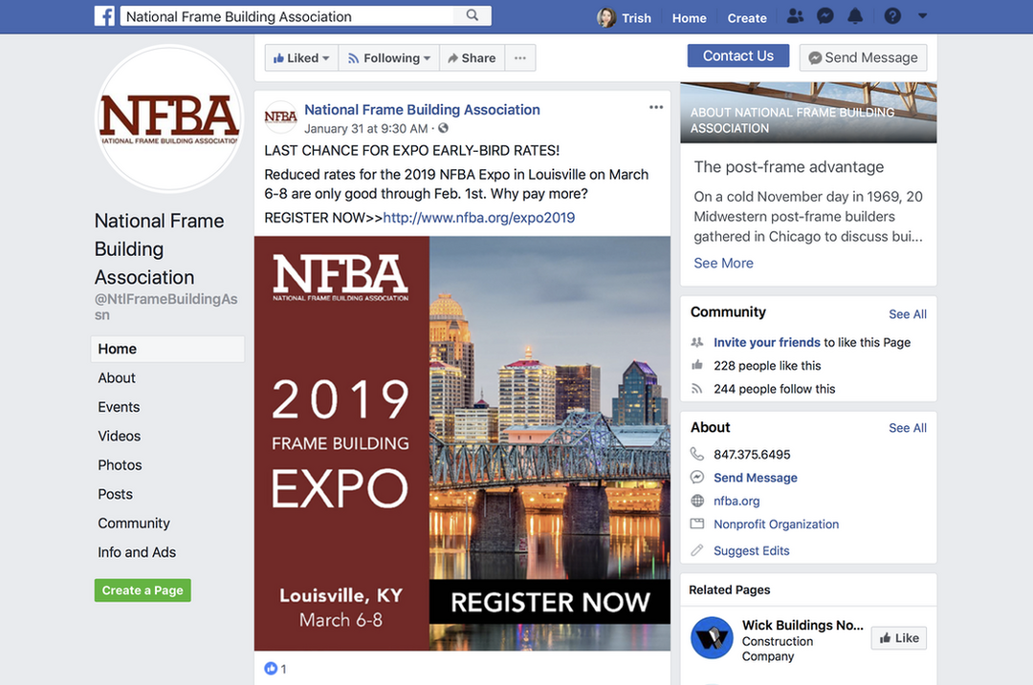This screenshot has height=685, width=1033.
Task: Open the nfba.org/expo2019 registration link
Action: [x=478, y=217]
